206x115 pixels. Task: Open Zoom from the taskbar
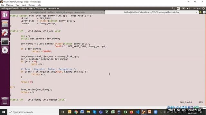[156, 112]
